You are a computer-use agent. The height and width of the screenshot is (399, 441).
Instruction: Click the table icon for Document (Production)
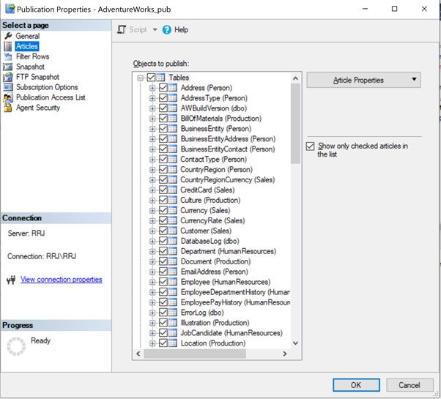pyautogui.click(x=172, y=261)
